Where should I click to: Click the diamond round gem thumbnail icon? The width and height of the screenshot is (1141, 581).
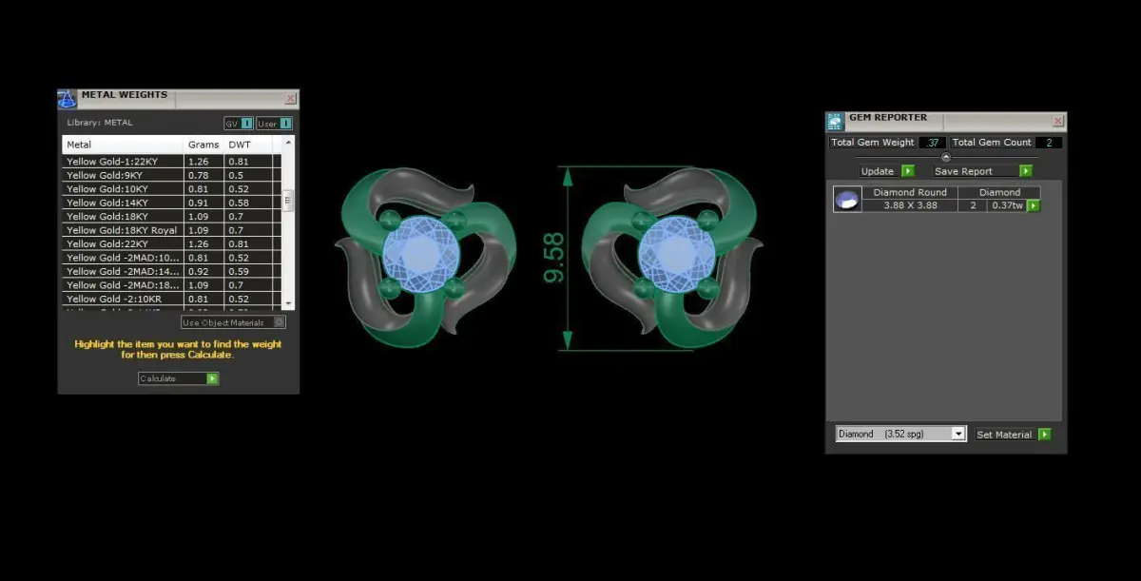[x=846, y=199]
